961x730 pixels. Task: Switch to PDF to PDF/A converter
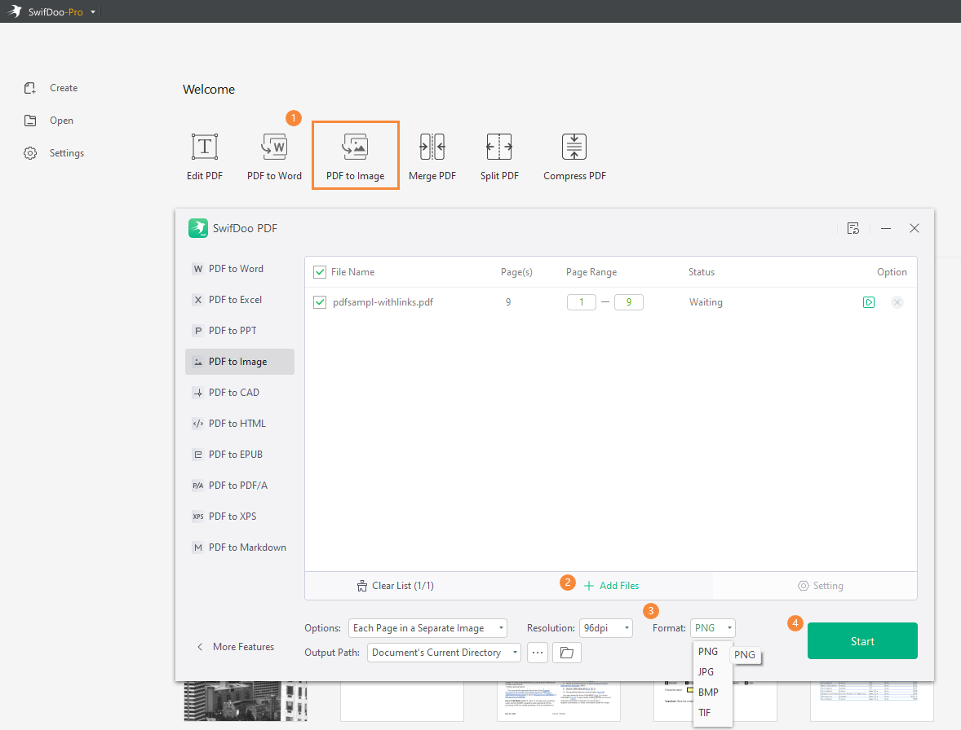[x=240, y=486]
